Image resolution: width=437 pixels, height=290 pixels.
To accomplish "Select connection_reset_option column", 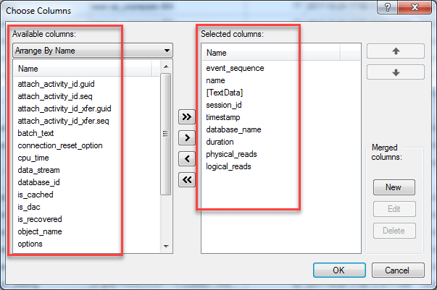I will coord(60,145).
